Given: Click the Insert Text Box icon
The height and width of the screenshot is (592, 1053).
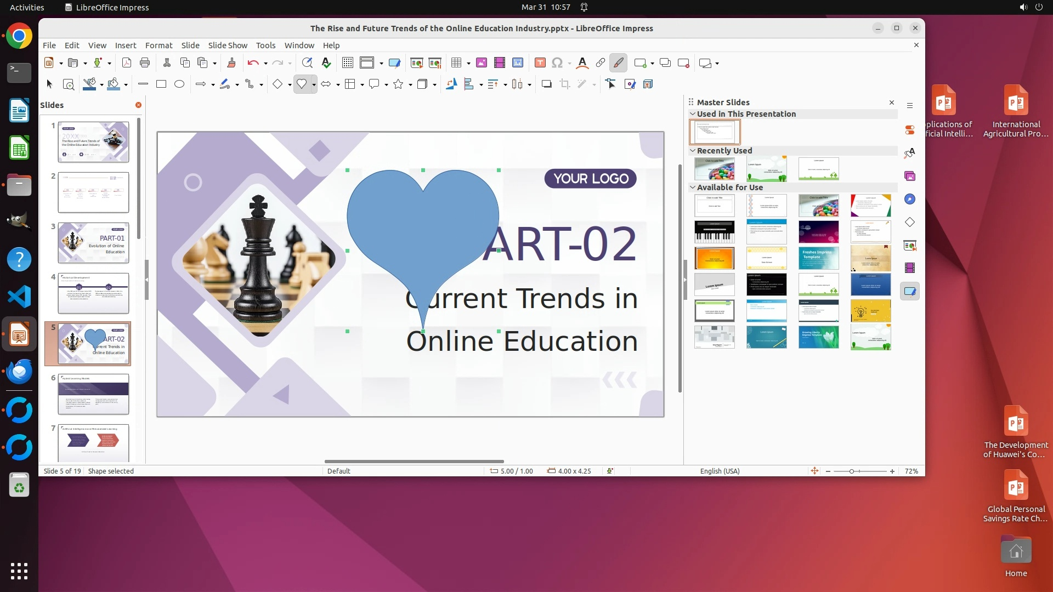Looking at the screenshot, I should click(x=540, y=63).
